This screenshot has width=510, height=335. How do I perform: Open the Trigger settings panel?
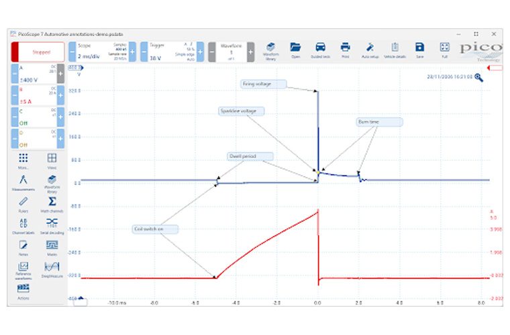pyautogui.click(x=168, y=51)
